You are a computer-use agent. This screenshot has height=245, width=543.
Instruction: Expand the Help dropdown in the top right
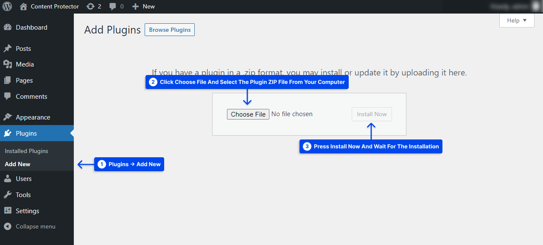[516, 20]
